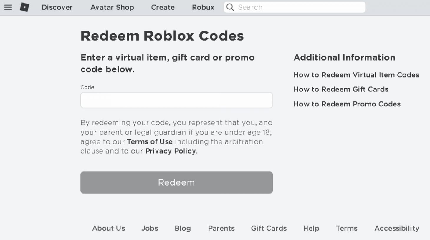Open the navigation hamburger menu
Image resolution: width=430 pixels, height=240 pixels.
click(8, 7)
